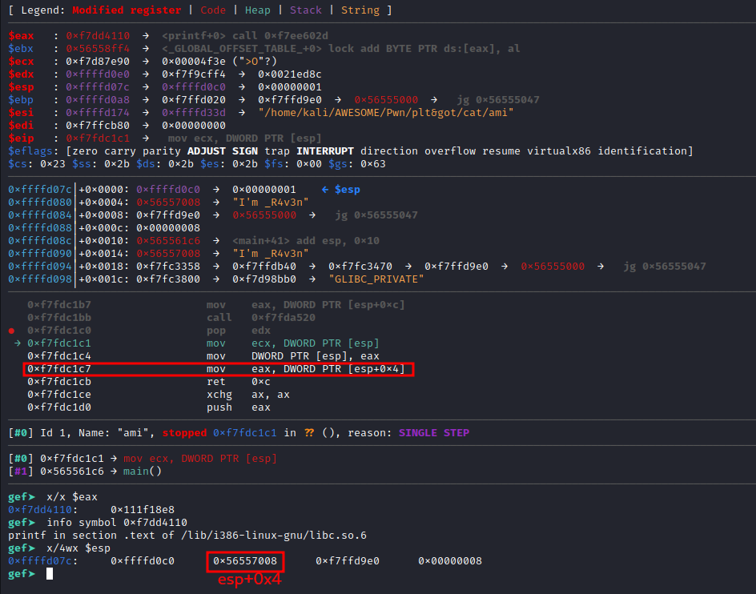Select the current instruction arrow indicator

click(17, 343)
